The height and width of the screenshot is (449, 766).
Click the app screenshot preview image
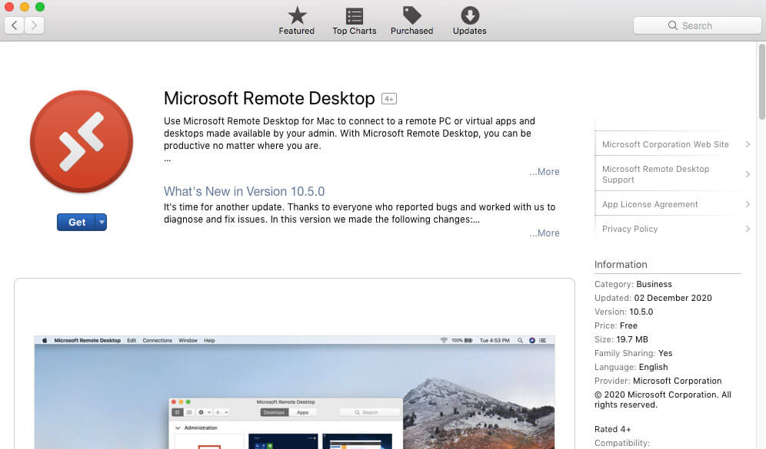pos(295,392)
